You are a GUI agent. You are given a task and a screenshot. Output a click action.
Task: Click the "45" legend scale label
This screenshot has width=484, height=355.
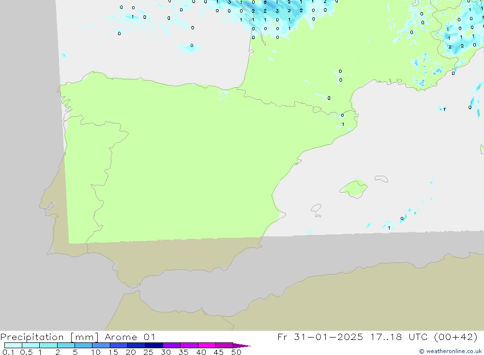[x=219, y=352]
